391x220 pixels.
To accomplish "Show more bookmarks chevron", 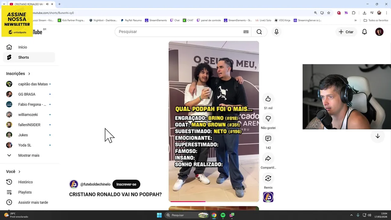I will pos(355,20).
